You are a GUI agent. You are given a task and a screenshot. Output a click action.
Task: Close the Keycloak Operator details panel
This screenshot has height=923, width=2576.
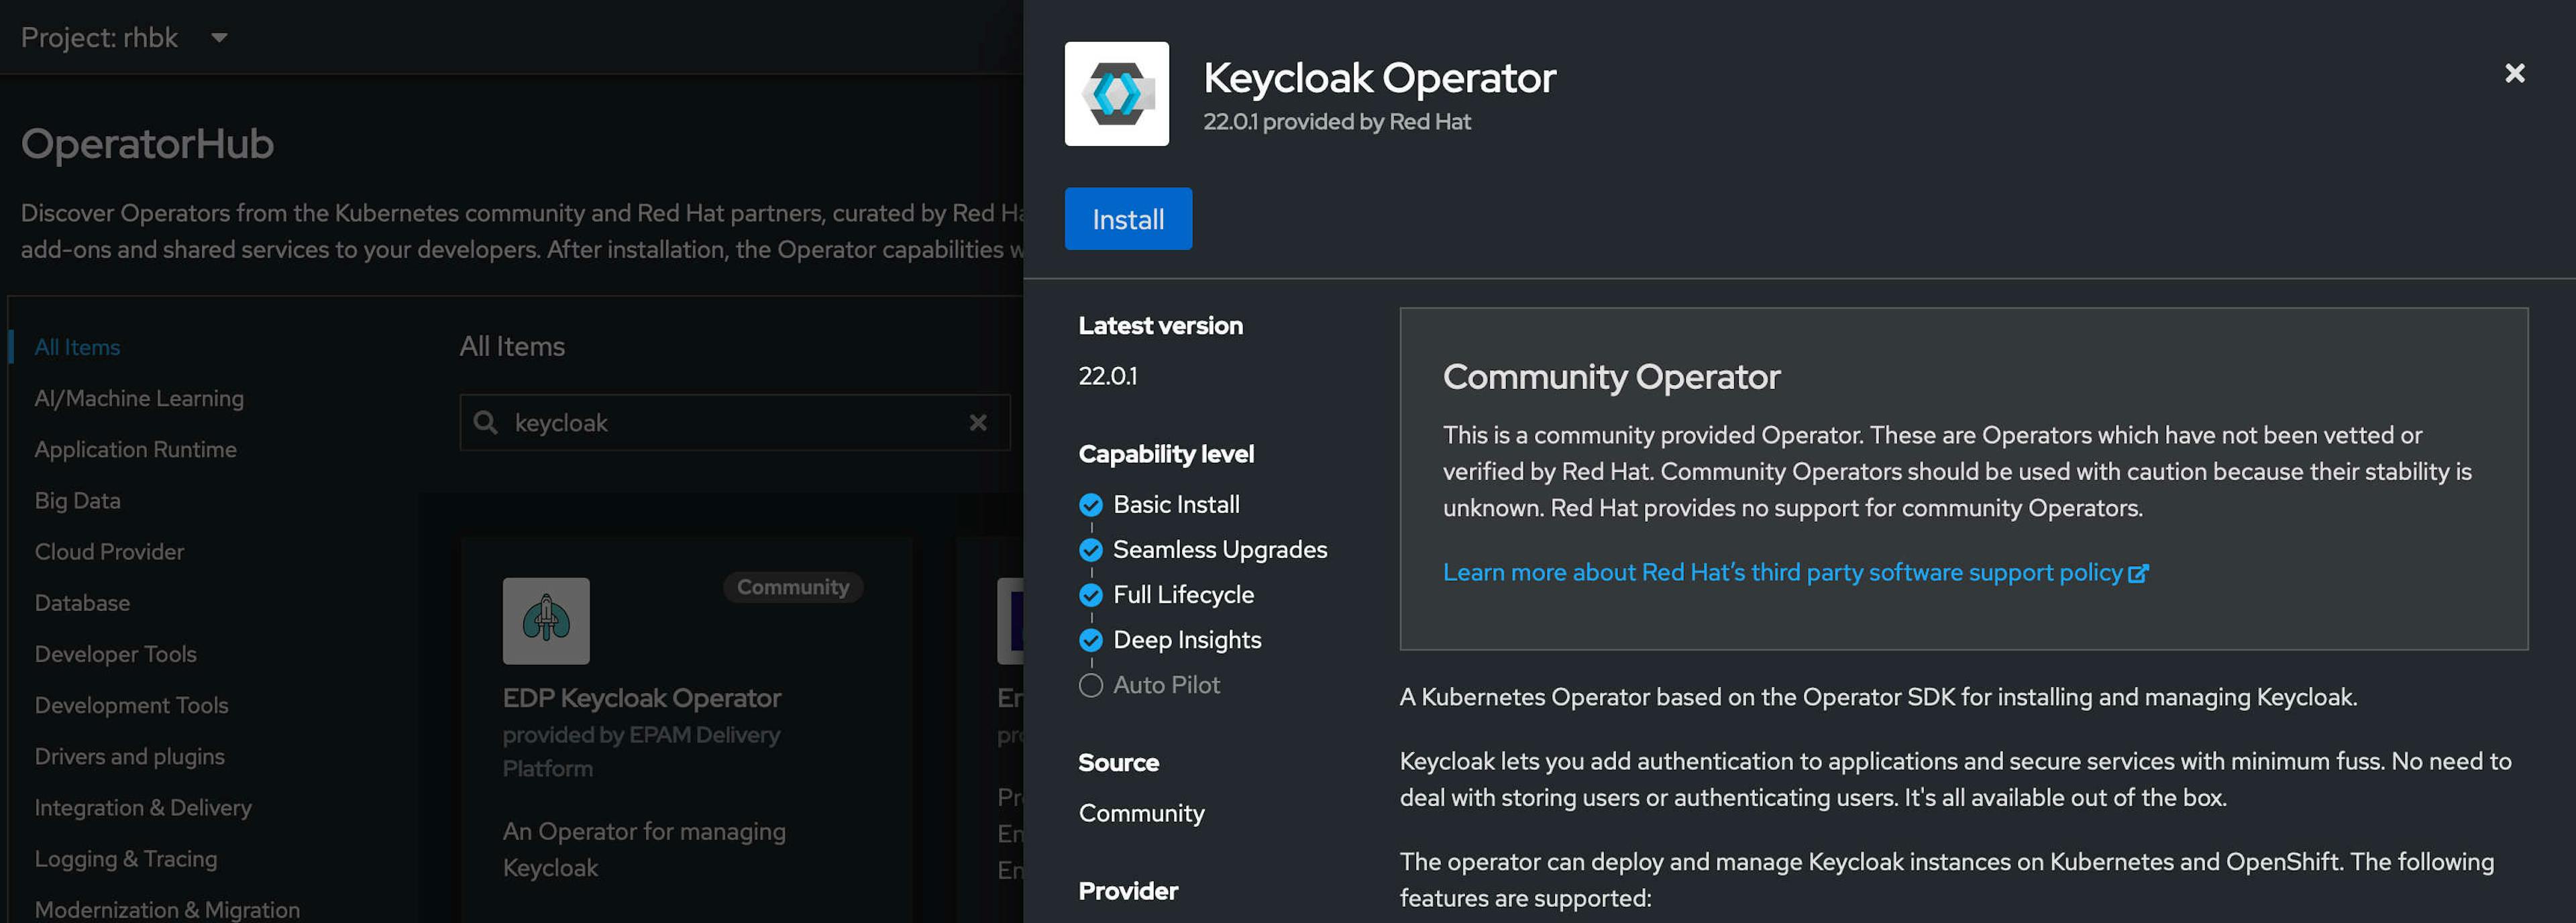point(2514,73)
